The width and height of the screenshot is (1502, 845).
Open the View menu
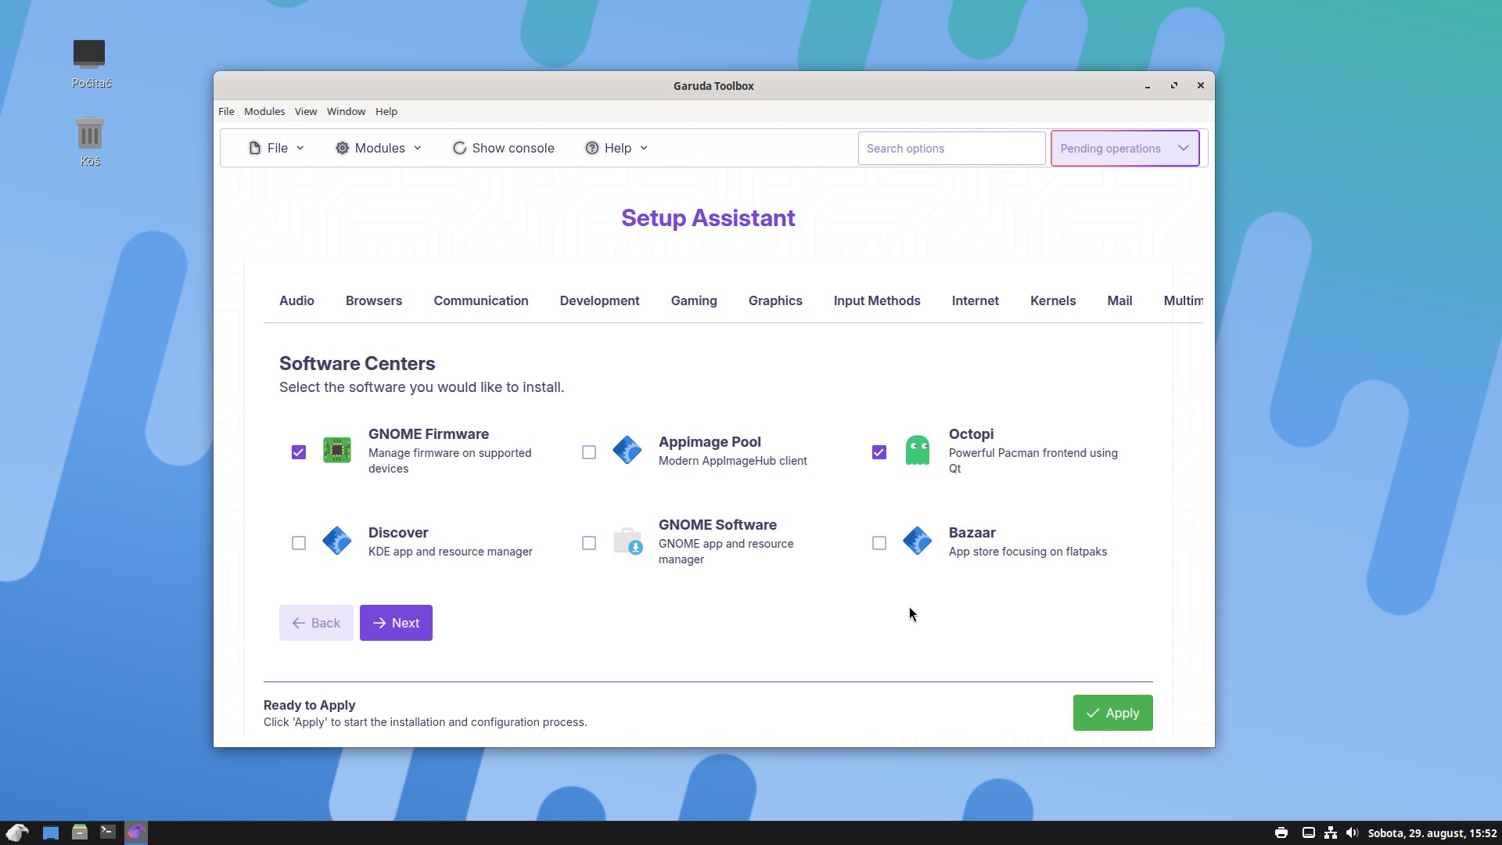tap(306, 111)
